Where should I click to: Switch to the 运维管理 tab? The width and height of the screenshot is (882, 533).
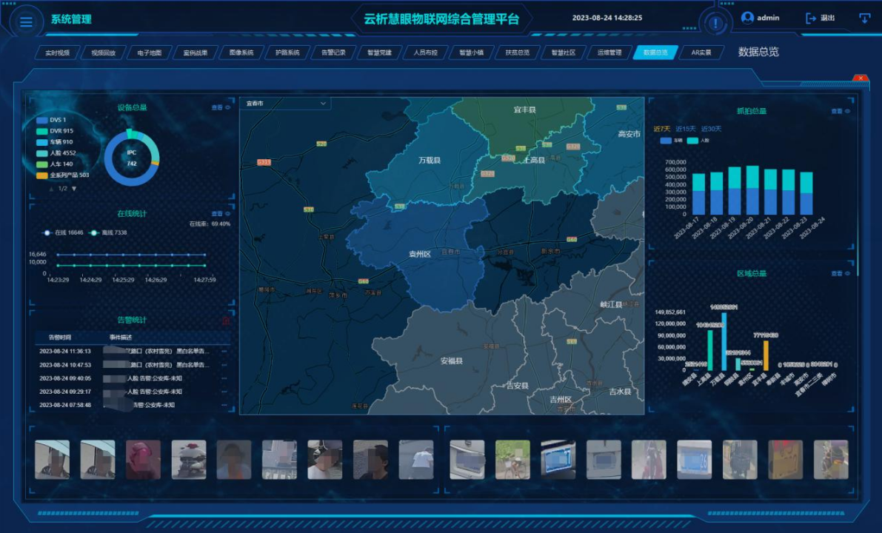pyautogui.click(x=609, y=53)
